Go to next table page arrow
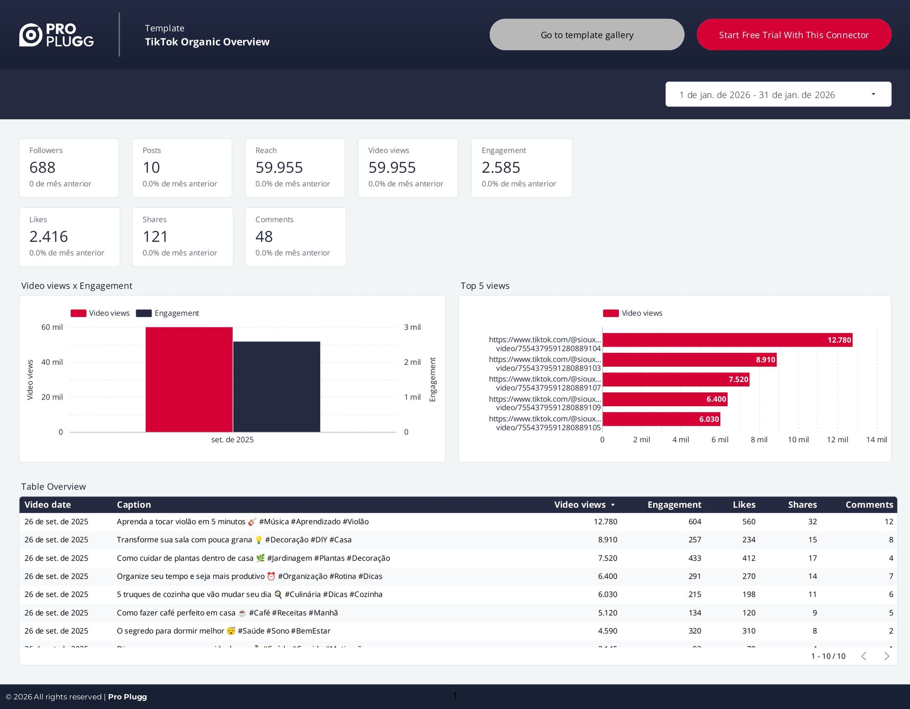Screen dimensions: 910x709 pos(886,656)
